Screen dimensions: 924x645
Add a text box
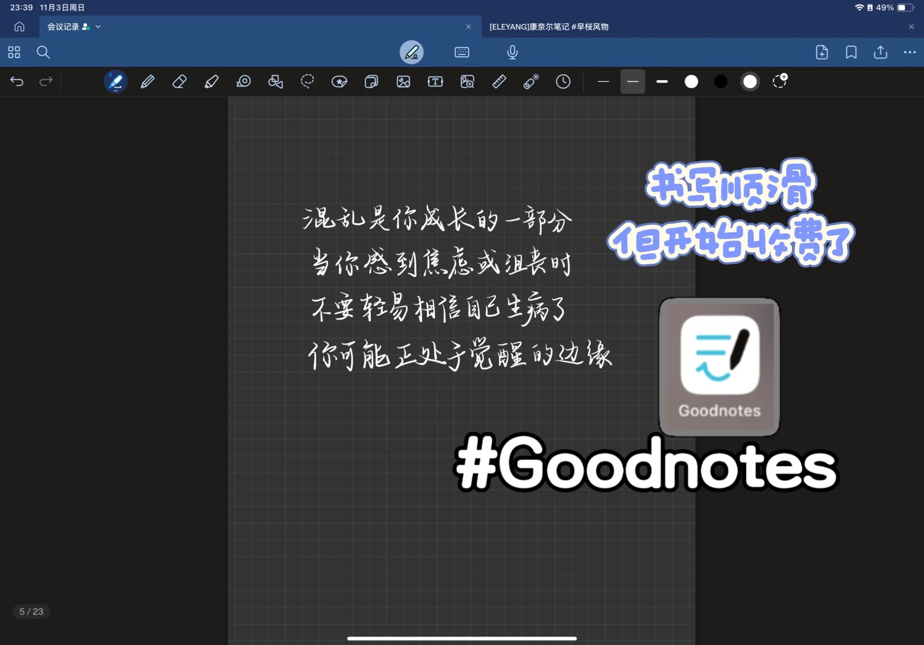435,81
